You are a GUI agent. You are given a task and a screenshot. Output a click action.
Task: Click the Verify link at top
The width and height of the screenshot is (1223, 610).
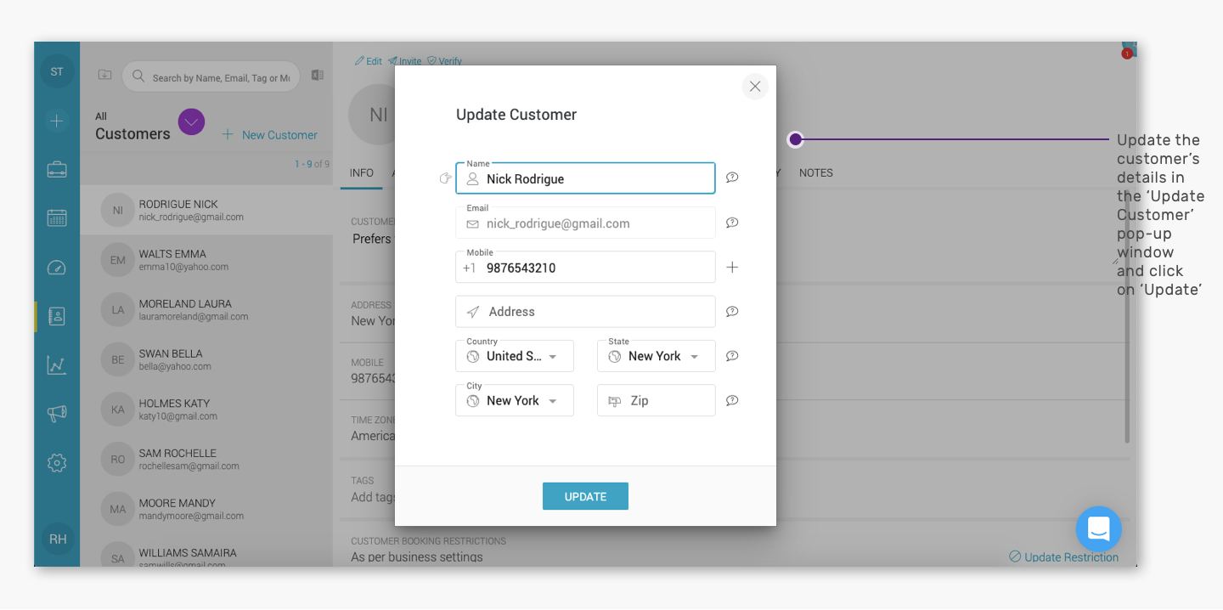pos(444,61)
